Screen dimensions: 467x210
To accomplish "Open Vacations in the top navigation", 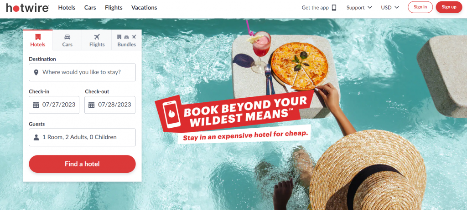I will point(144,7).
